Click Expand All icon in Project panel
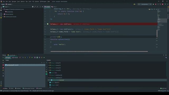Image resolution: width=169 pixels, height=95 pixels. [35, 7]
